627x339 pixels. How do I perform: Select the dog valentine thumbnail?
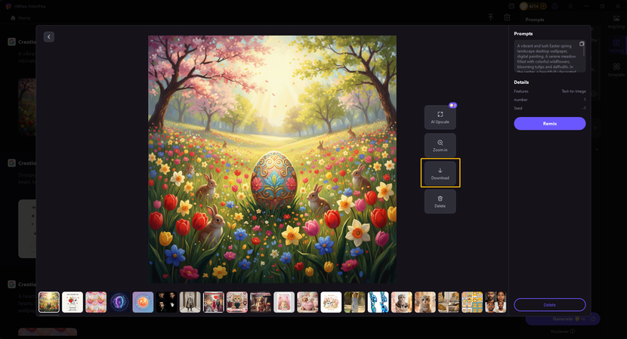click(261, 302)
